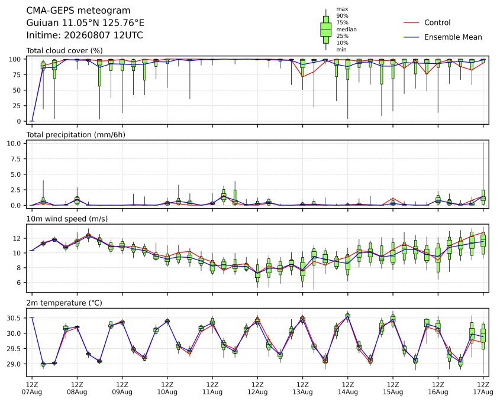The image size is (500, 402).
Task: Click the 'CMA-GEPS meteogram' title text
Action: (x=78, y=11)
